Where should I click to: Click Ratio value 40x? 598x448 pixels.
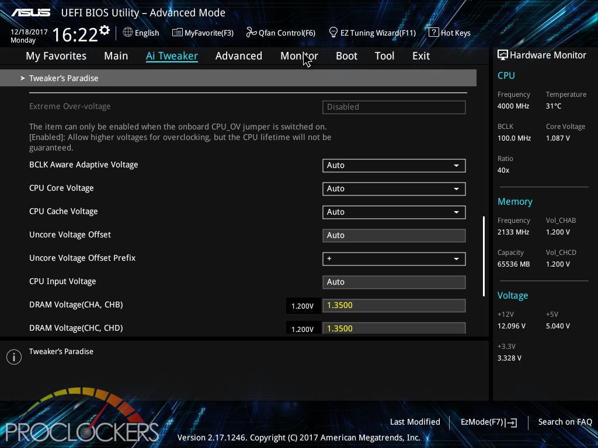503,170
